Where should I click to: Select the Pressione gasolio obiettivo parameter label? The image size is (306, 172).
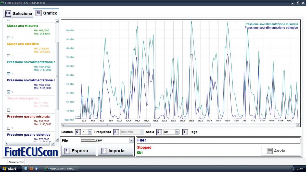(29, 135)
